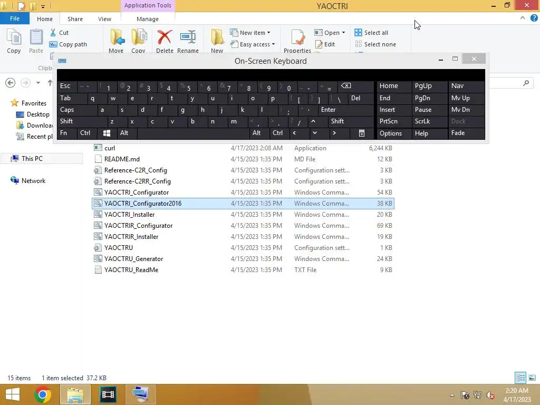Select the Home ribbon tab
The width and height of the screenshot is (540, 405).
pyautogui.click(x=45, y=19)
